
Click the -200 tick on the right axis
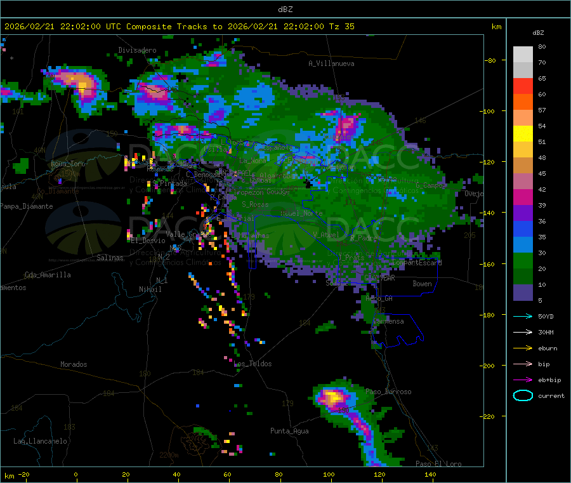point(489,366)
